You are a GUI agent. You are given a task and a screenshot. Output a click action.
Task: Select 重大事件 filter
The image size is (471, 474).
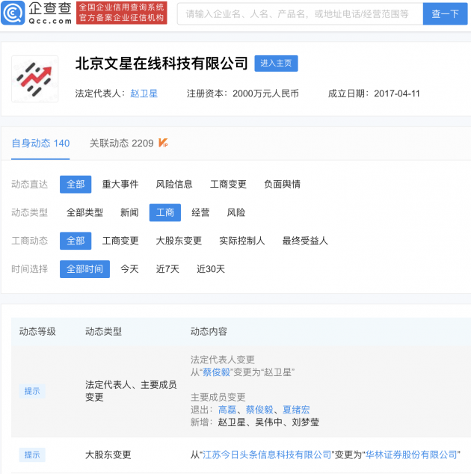(x=120, y=184)
